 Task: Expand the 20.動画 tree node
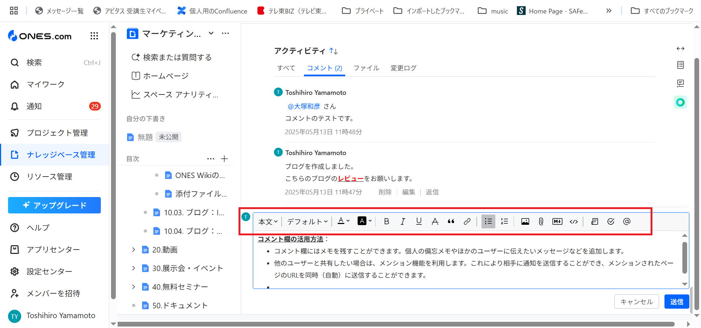tap(133, 250)
